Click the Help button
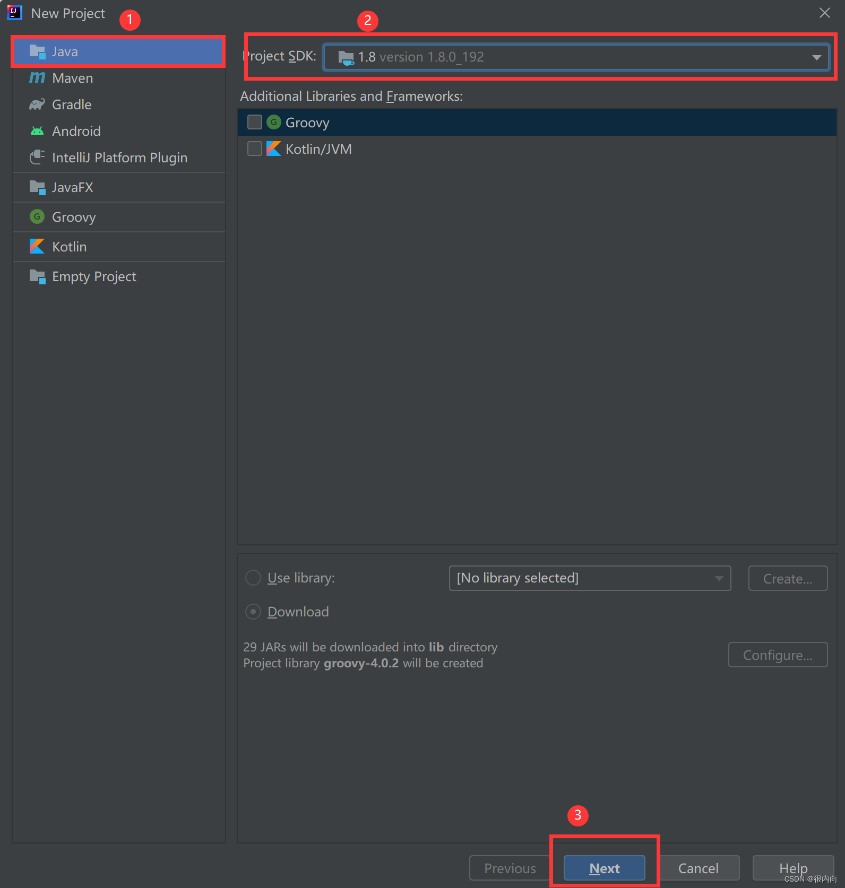845x888 pixels. [x=793, y=868]
